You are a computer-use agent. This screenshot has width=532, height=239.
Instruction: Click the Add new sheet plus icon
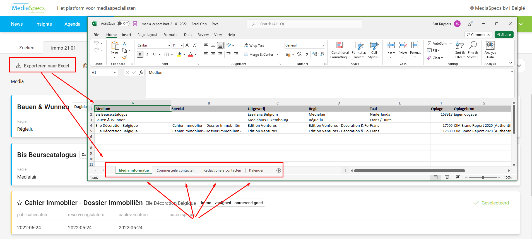(x=278, y=170)
